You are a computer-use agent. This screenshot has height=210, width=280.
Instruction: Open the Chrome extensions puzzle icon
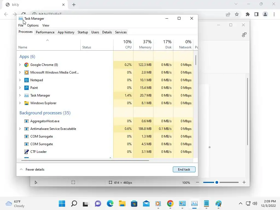[248, 14]
